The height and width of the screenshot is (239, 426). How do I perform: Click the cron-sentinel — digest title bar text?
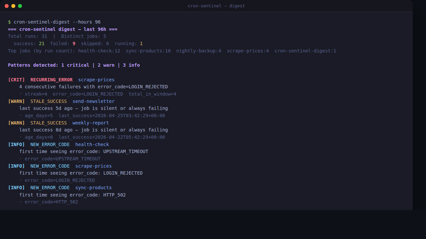pyautogui.click(x=216, y=6)
